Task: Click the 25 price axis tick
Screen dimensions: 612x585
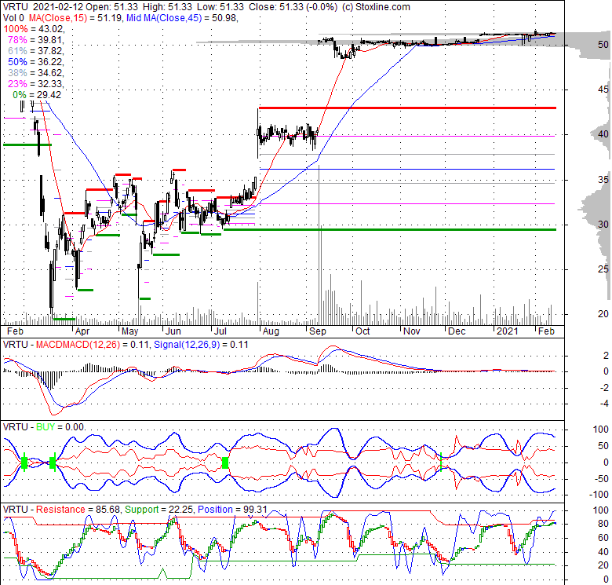Action: [603, 269]
